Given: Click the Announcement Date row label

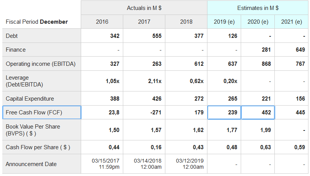Looking at the screenshot, I should point(31,164).
